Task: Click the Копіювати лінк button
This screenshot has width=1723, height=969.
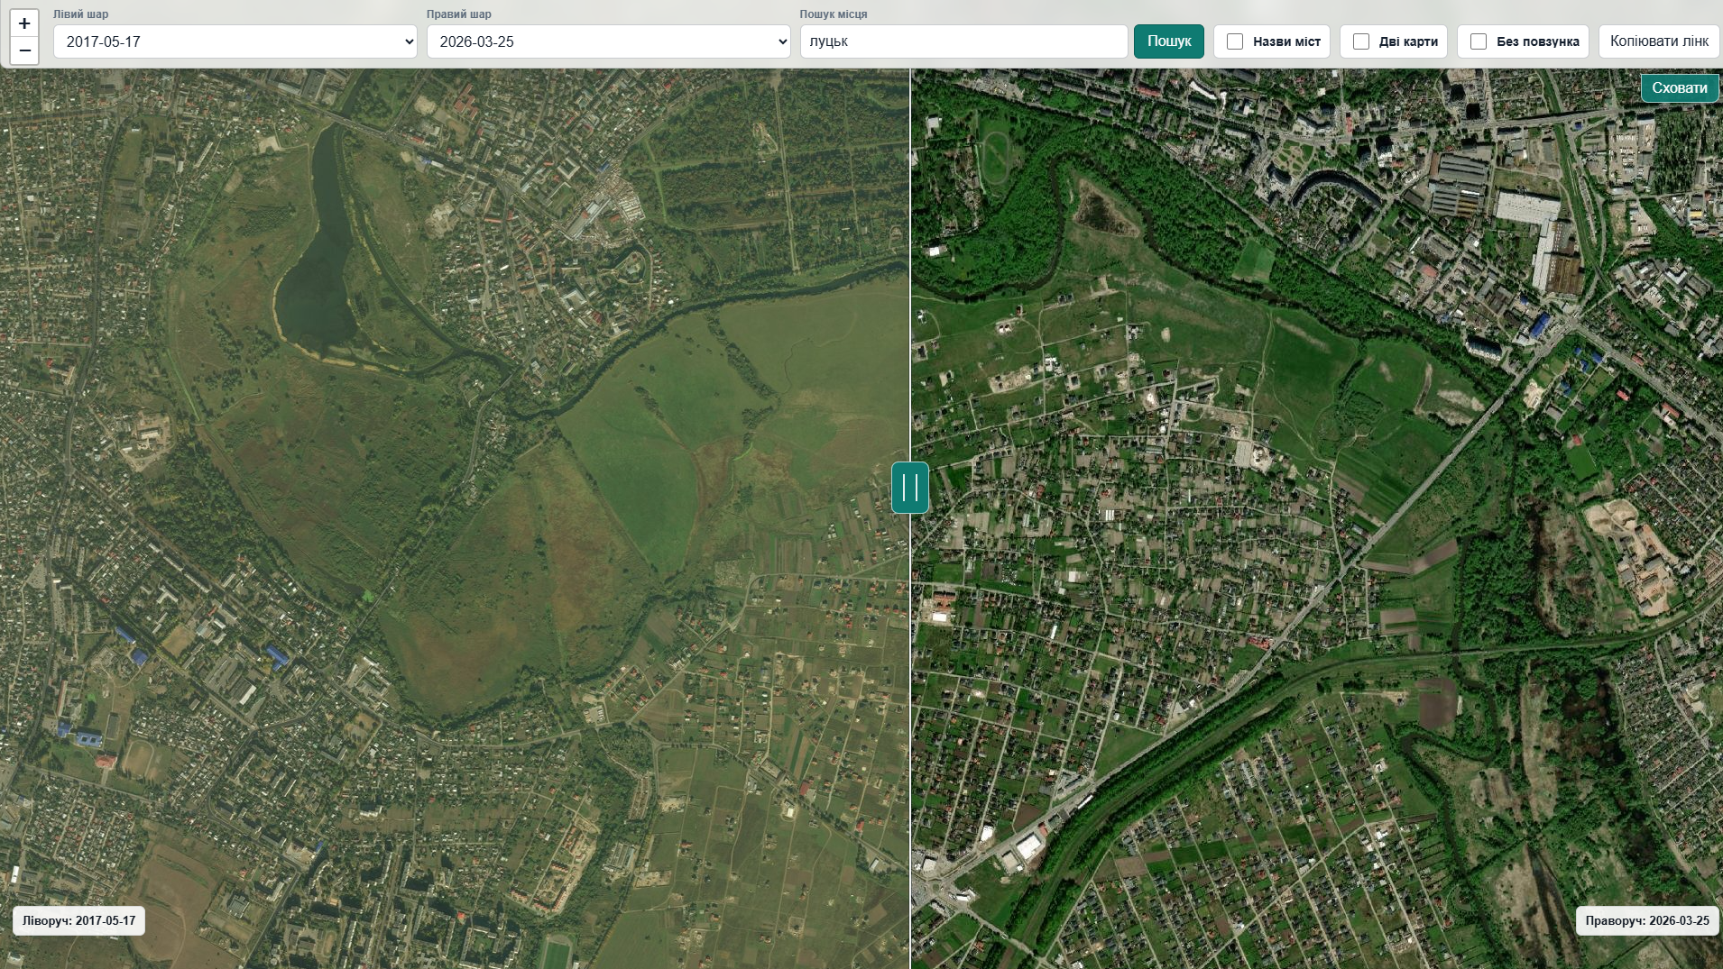Action: tap(1659, 41)
